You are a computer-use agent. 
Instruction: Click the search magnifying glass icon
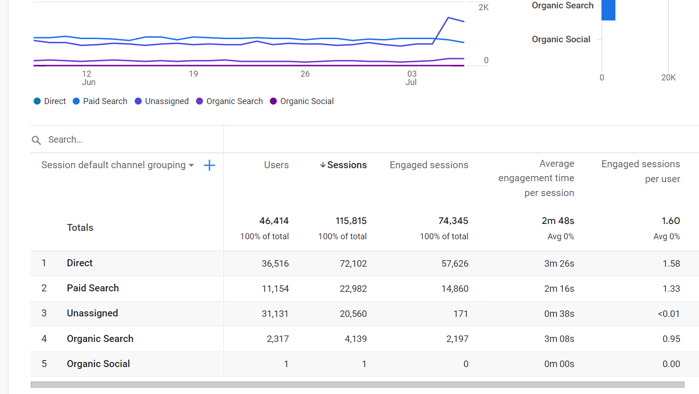[36, 139]
